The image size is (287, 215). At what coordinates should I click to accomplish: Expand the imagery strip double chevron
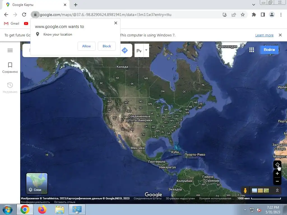click(277, 190)
